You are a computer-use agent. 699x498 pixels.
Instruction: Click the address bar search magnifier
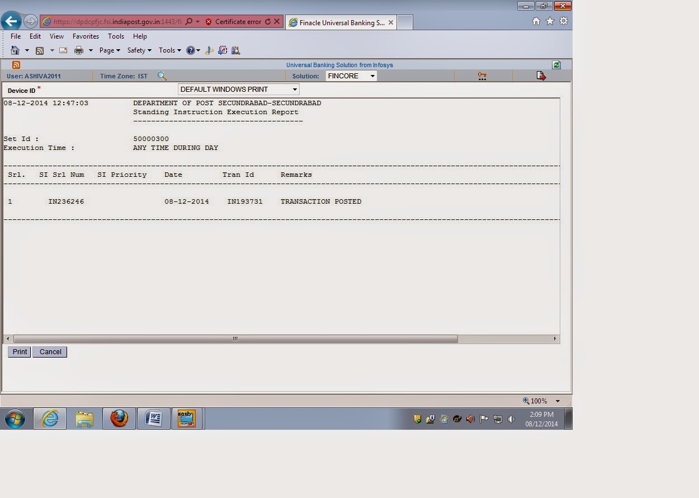(x=188, y=22)
